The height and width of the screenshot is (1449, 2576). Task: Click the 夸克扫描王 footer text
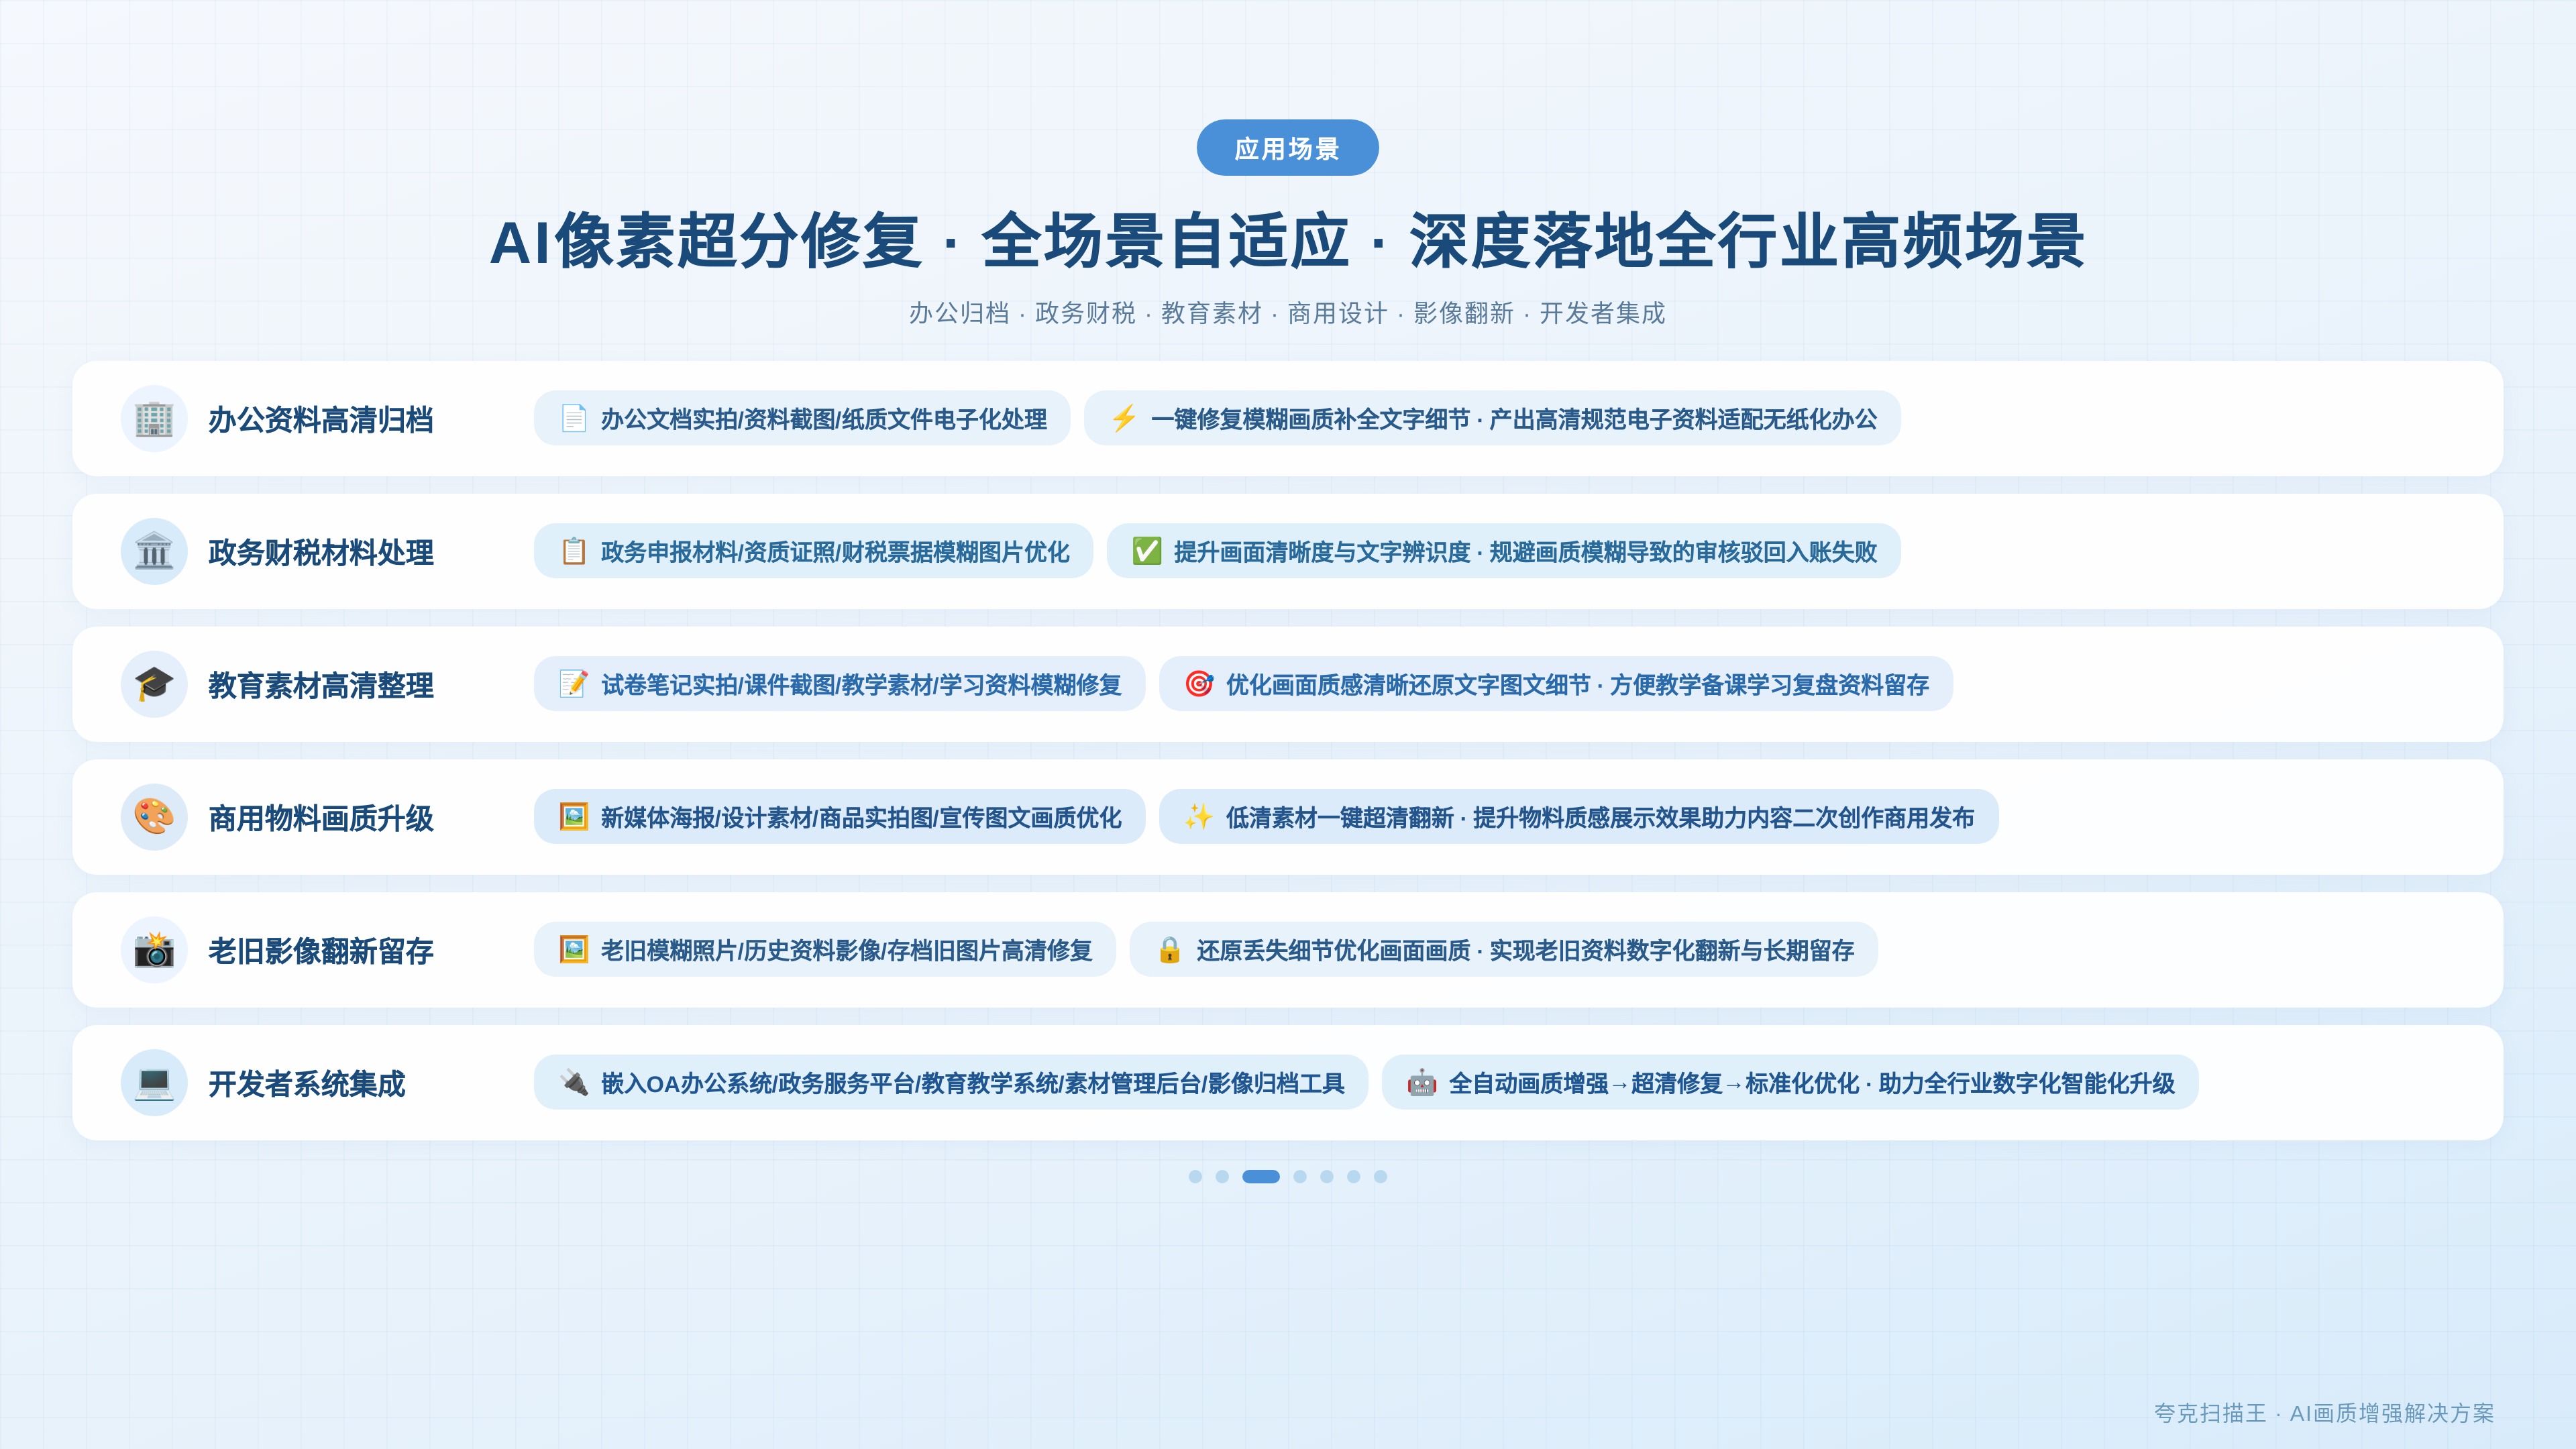click(2209, 1413)
